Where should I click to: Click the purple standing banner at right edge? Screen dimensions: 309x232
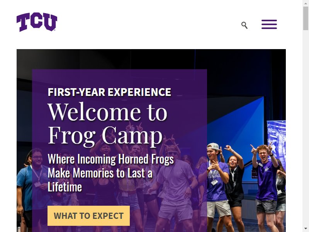coord(277,138)
